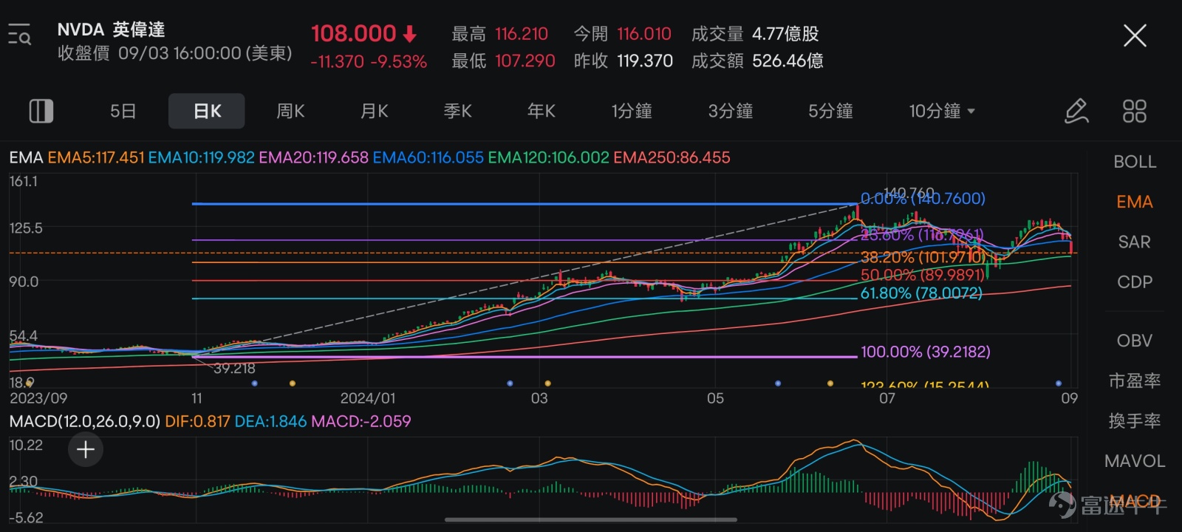Select the 換手率 sub-indicator
This screenshot has height=532, width=1182.
tap(1135, 420)
